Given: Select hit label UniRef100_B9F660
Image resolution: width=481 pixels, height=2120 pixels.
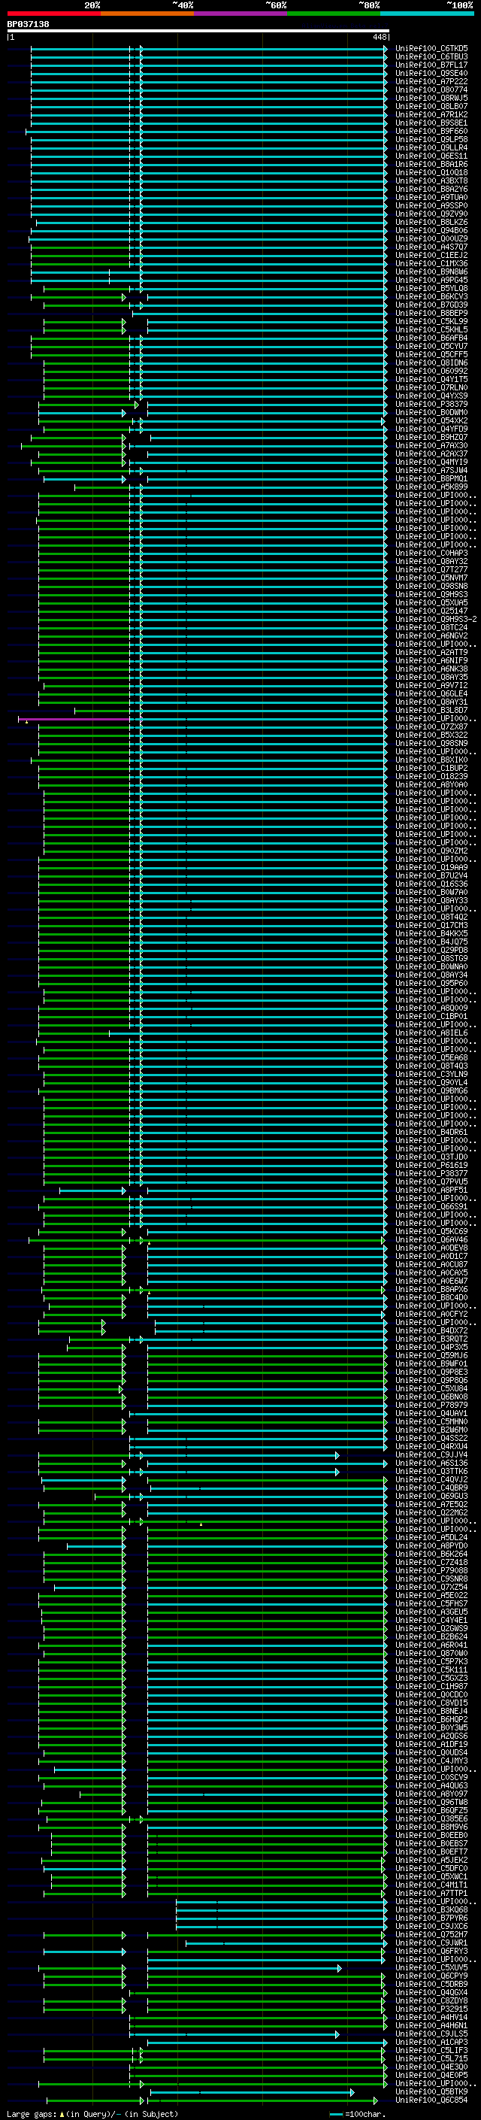Looking at the screenshot, I should click(x=431, y=132).
